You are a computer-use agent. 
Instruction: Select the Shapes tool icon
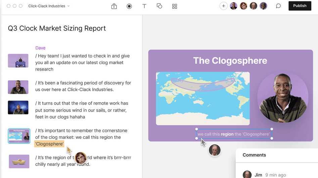160,6
